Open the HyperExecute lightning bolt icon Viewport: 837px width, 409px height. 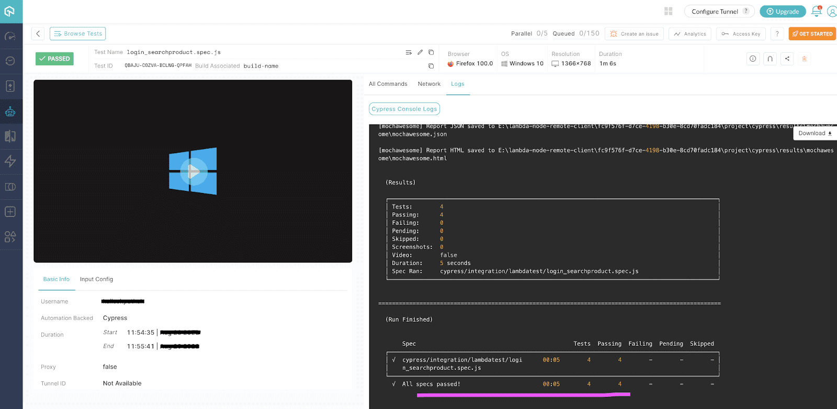(10, 161)
